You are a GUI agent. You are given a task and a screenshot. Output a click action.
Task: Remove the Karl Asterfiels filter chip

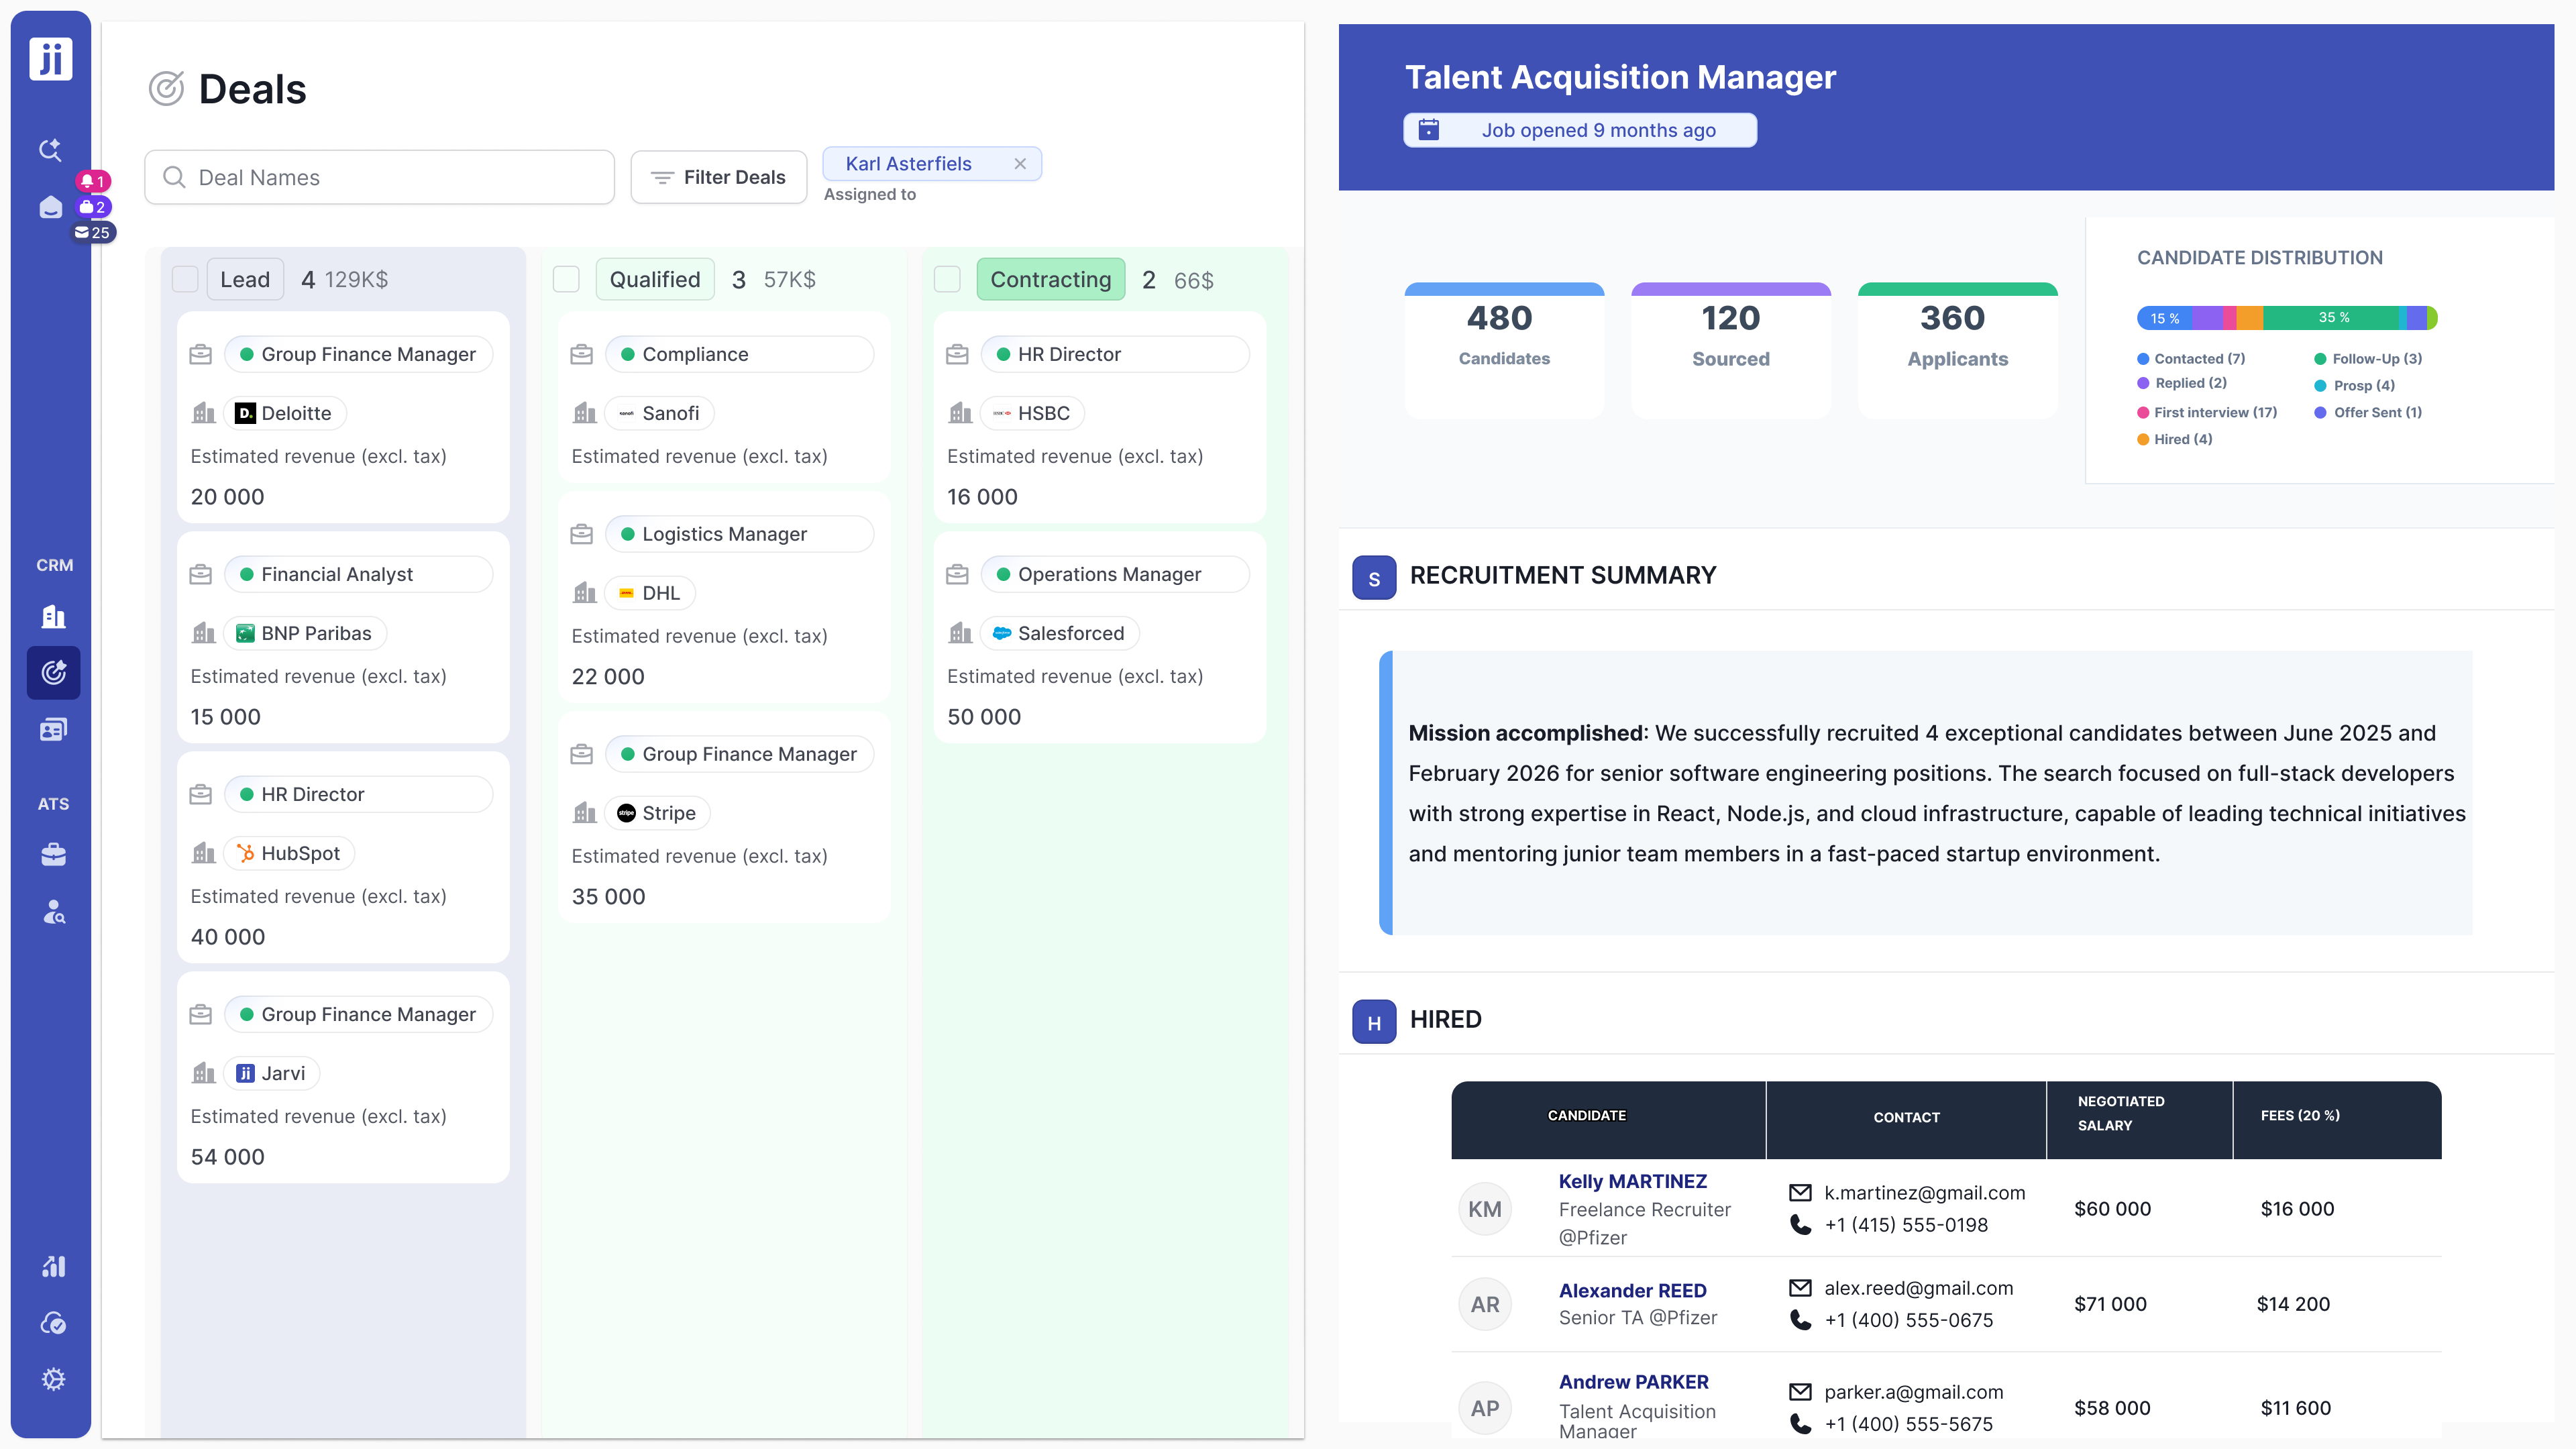1020,164
